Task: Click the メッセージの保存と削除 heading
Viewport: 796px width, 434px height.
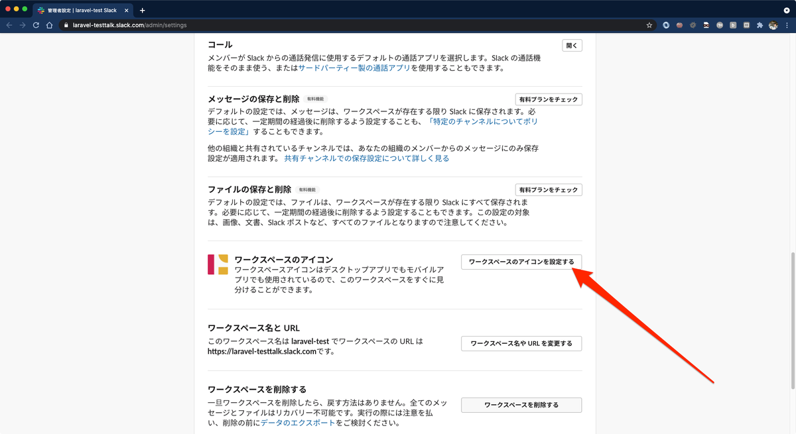Action: 253,99
